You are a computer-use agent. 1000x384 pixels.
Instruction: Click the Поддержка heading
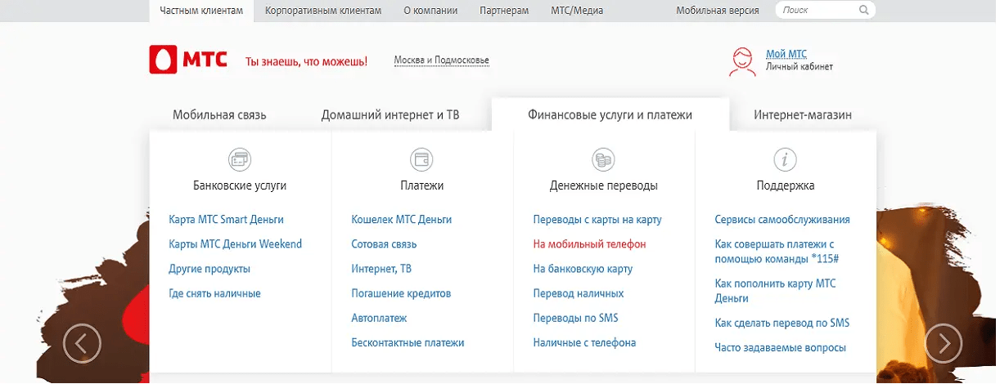pos(786,185)
